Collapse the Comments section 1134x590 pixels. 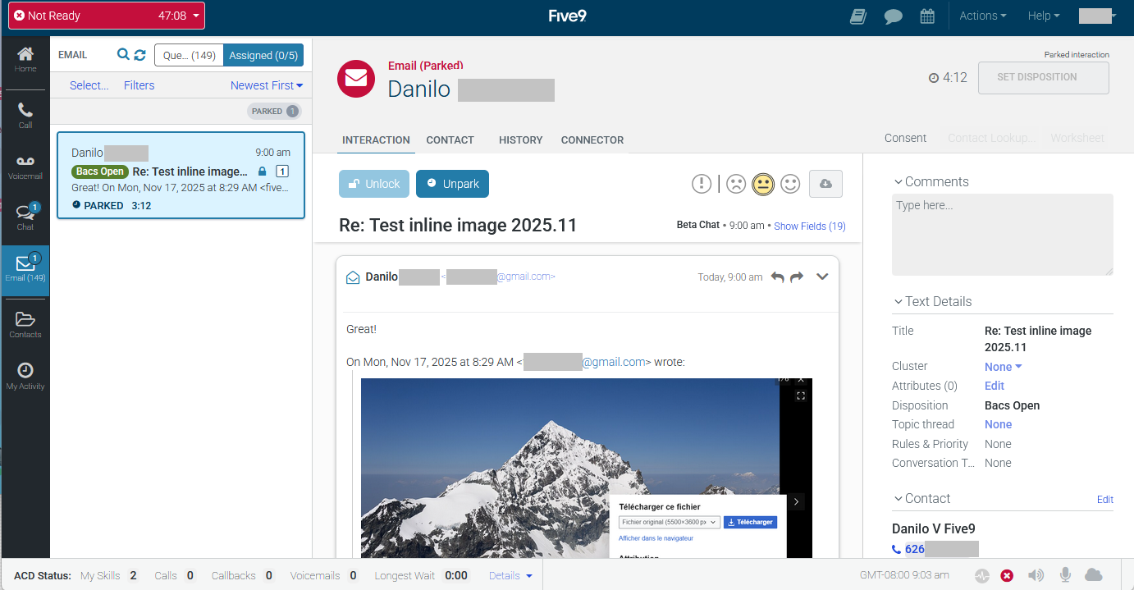[931, 182]
